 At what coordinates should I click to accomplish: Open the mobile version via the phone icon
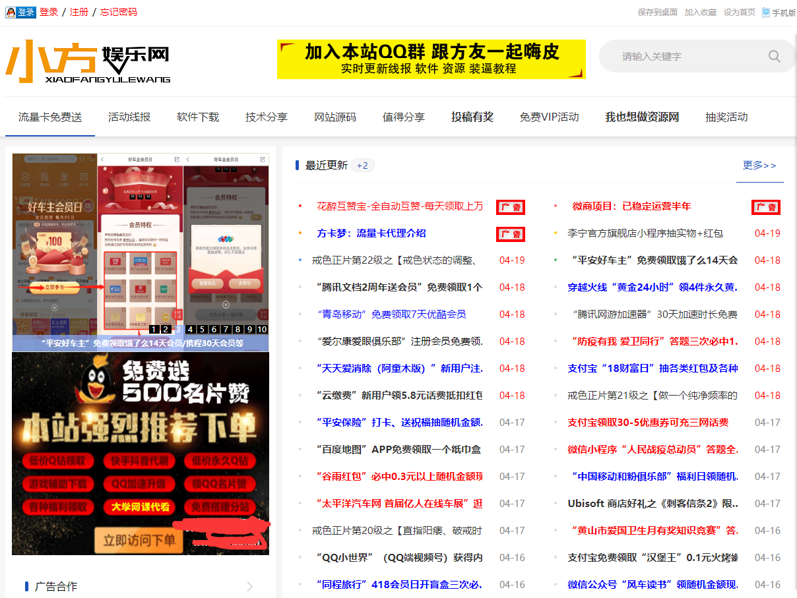(764, 11)
